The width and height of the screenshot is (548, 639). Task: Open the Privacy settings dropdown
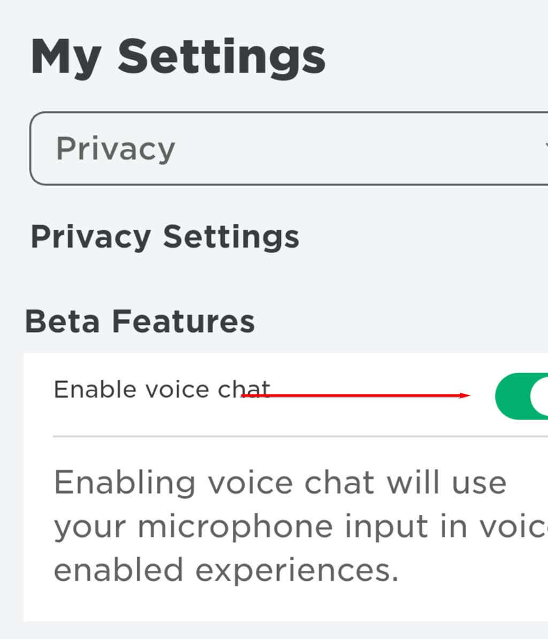coord(289,148)
